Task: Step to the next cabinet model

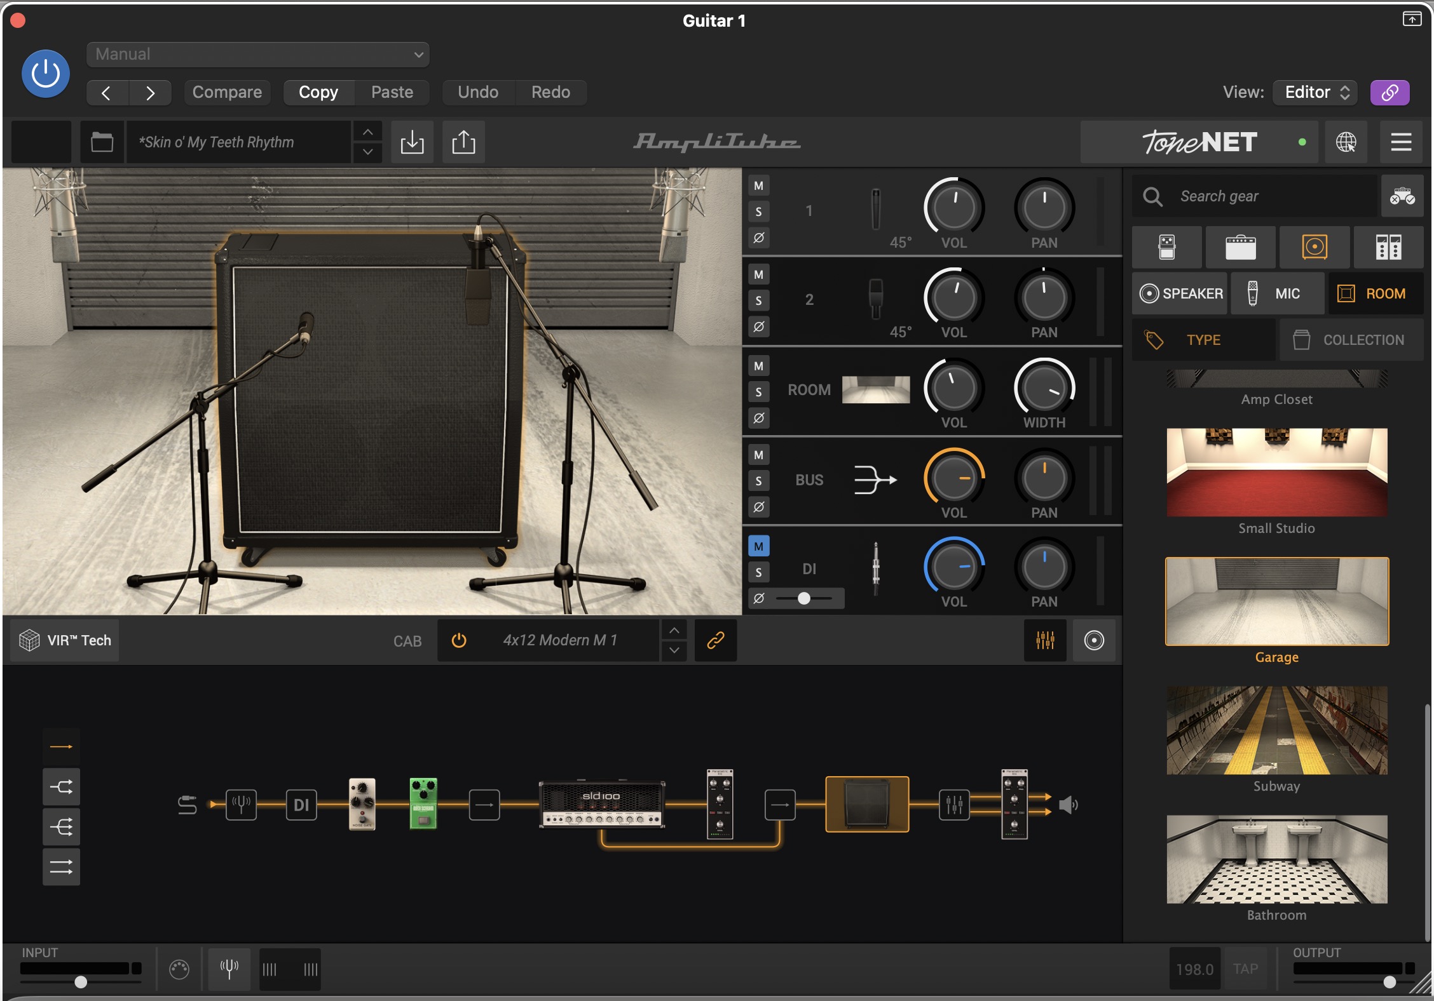Action: (674, 651)
